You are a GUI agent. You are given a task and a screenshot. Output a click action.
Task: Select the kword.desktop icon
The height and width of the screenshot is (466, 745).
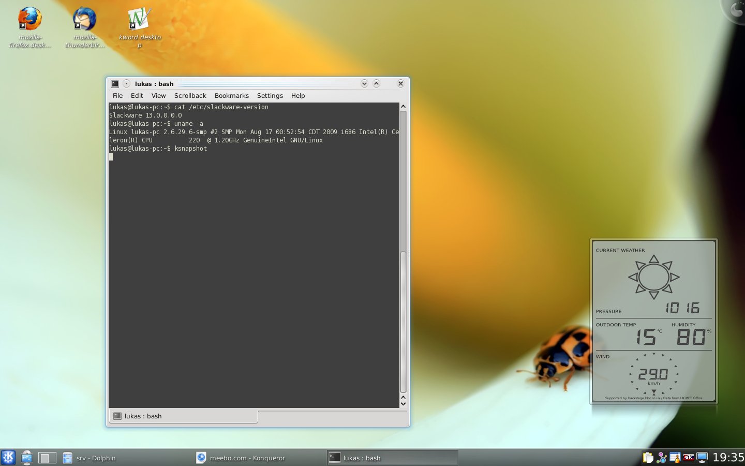pos(139,19)
